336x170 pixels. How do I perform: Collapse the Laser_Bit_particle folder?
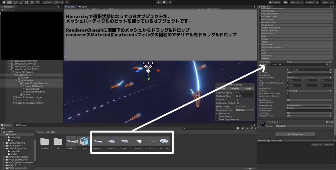(4, 148)
